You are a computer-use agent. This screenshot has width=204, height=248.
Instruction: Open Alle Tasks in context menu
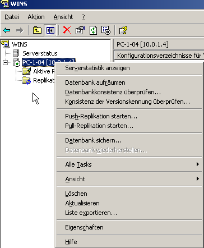pos(129,164)
